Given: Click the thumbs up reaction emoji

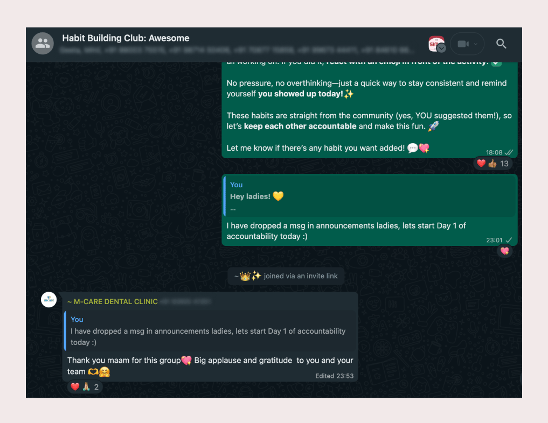Looking at the screenshot, I should click(x=492, y=164).
